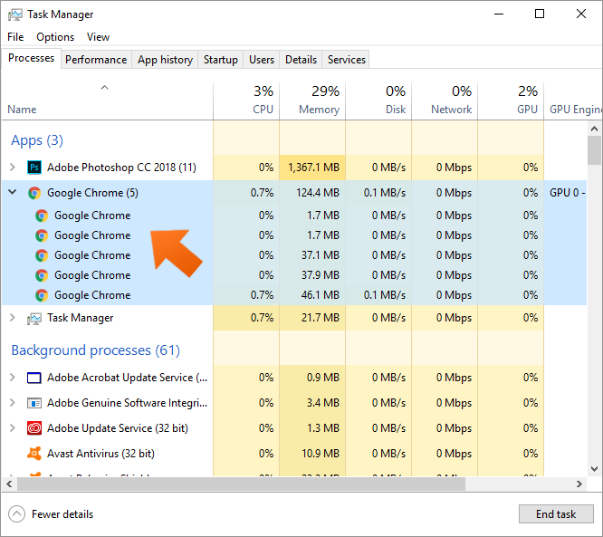Select the Apps (3) group heading
Image resolution: width=603 pixels, height=537 pixels.
pos(37,140)
